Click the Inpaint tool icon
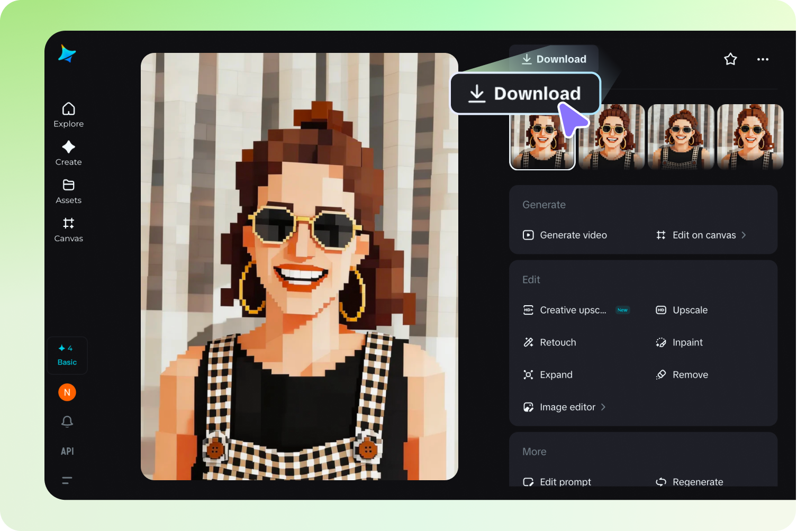The height and width of the screenshot is (531, 797). [660, 342]
